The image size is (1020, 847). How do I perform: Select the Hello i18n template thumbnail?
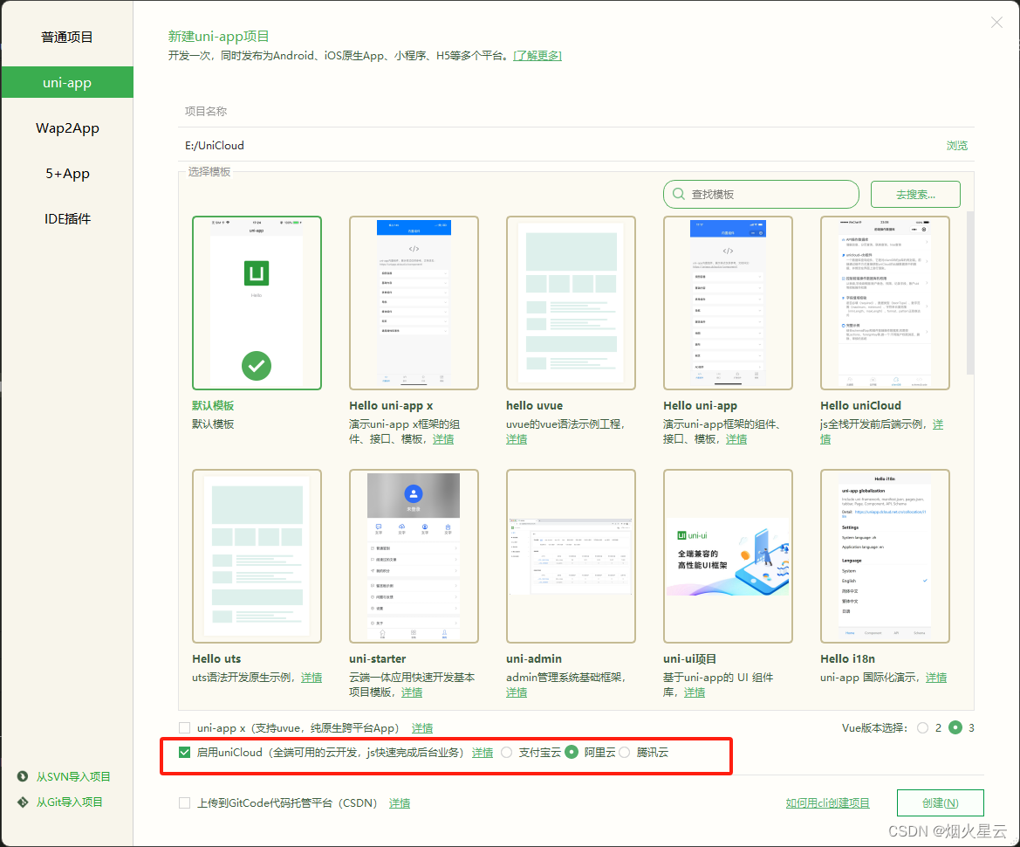(x=886, y=556)
